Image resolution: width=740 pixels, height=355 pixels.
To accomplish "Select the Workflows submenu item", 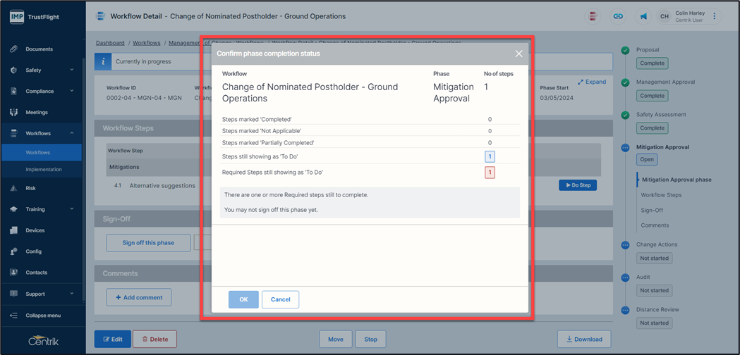I will click(x=41, y=153).
